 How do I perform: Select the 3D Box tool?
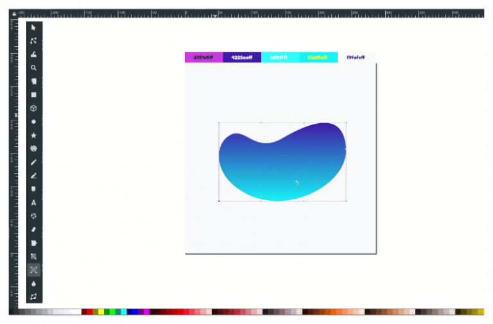(33, 108)
